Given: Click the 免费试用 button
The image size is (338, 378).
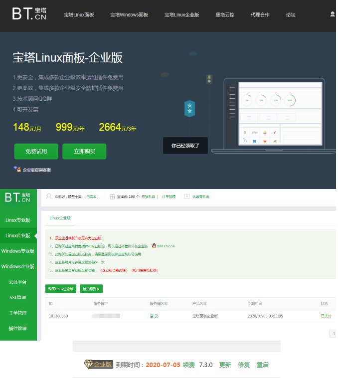Looking at the screenshot, I should [36, 151].
